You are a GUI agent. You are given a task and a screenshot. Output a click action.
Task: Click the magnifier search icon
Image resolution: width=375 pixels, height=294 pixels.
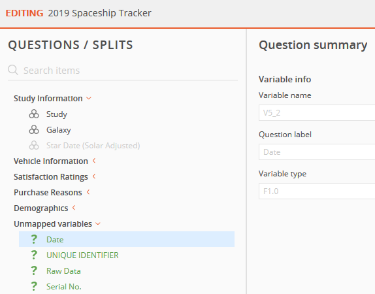[13, 70]
